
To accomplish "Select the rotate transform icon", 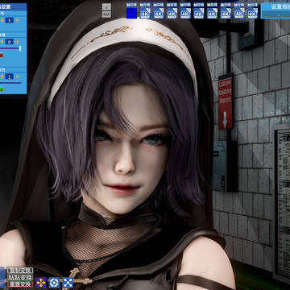I will click(x=54, y=283).
